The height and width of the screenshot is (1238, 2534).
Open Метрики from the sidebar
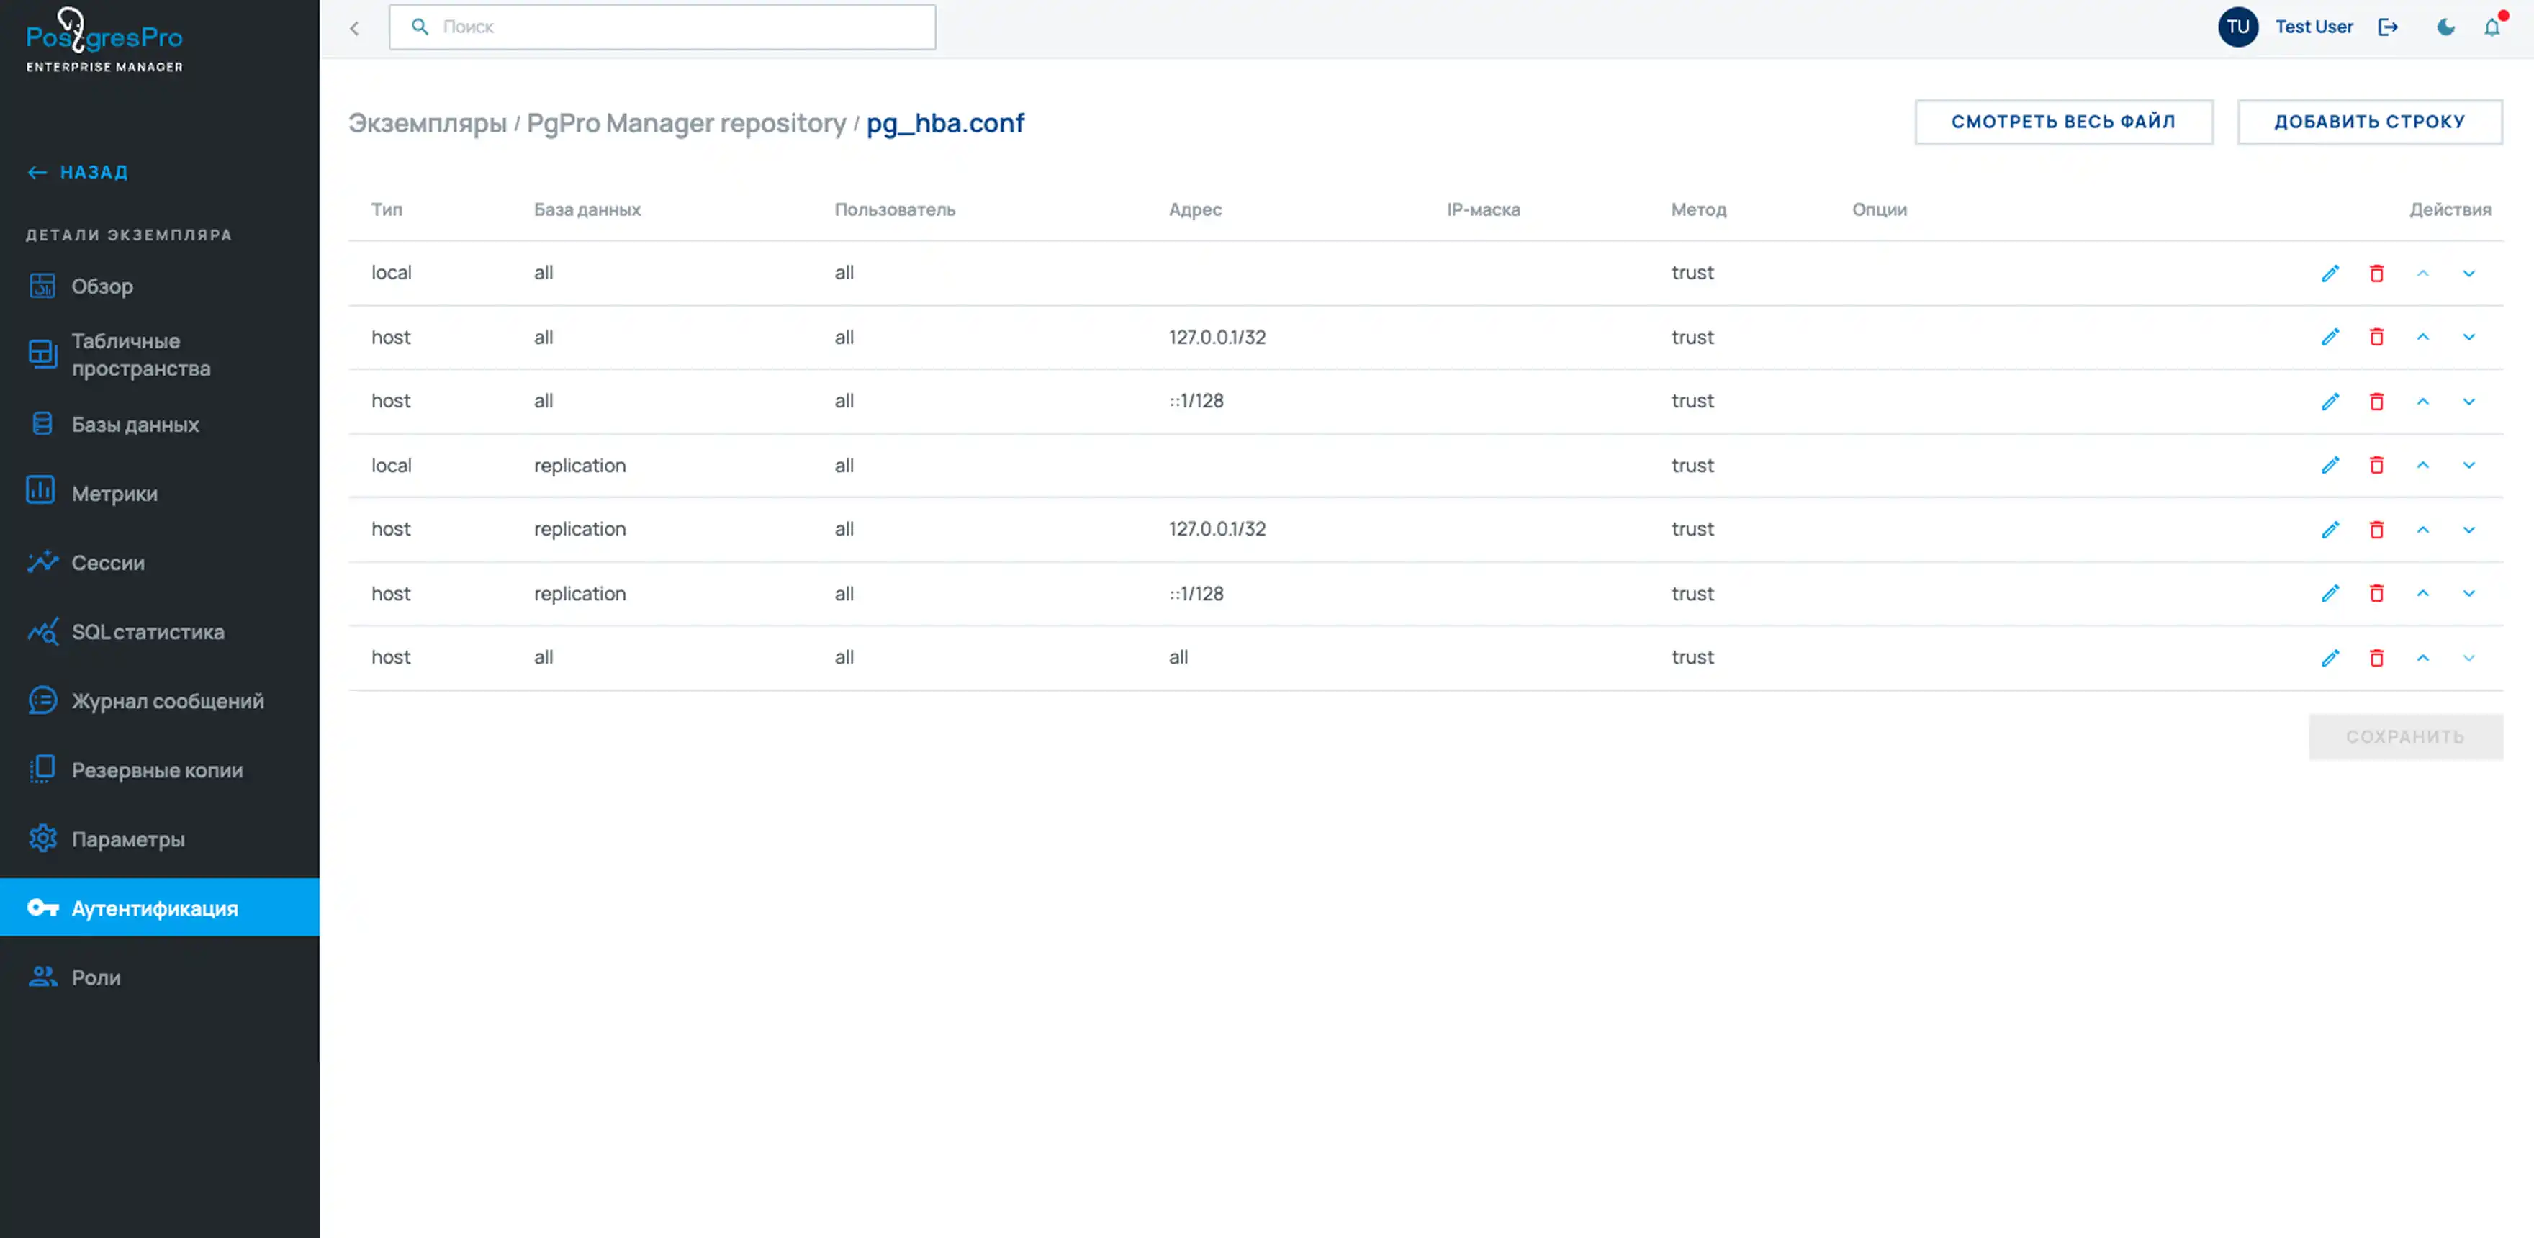pyautogui.click(x=114, y=494)
